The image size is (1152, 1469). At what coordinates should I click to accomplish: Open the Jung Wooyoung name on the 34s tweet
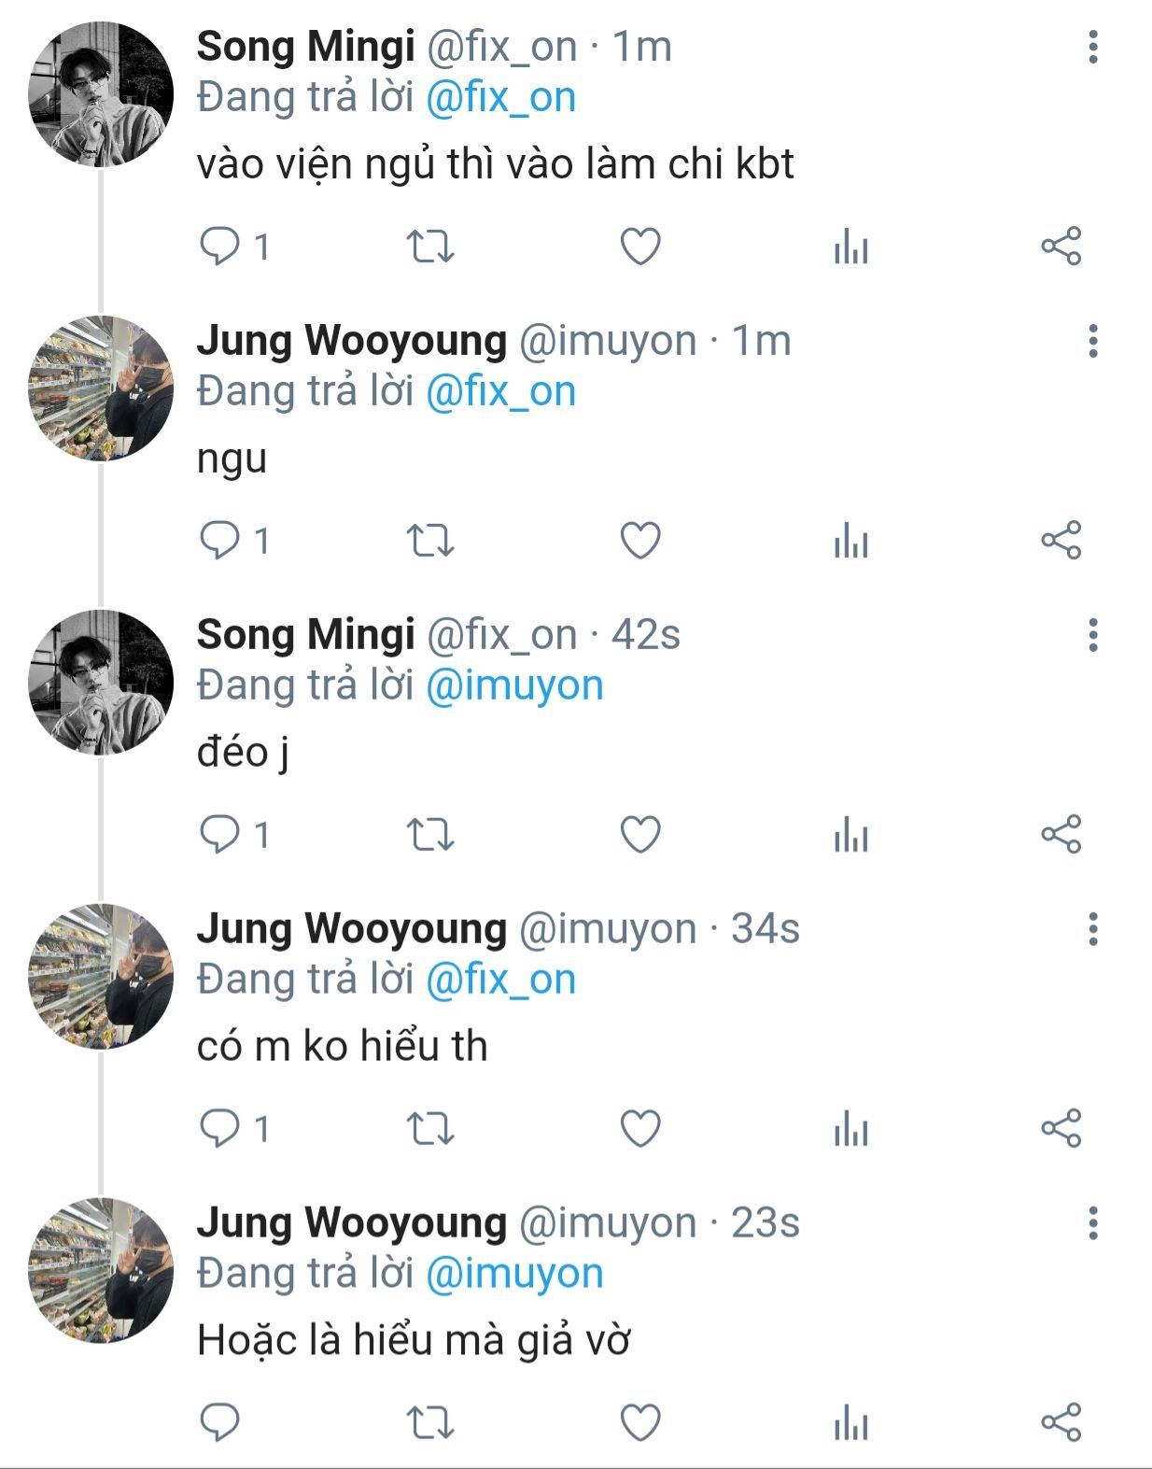click(x=351, y=929)
